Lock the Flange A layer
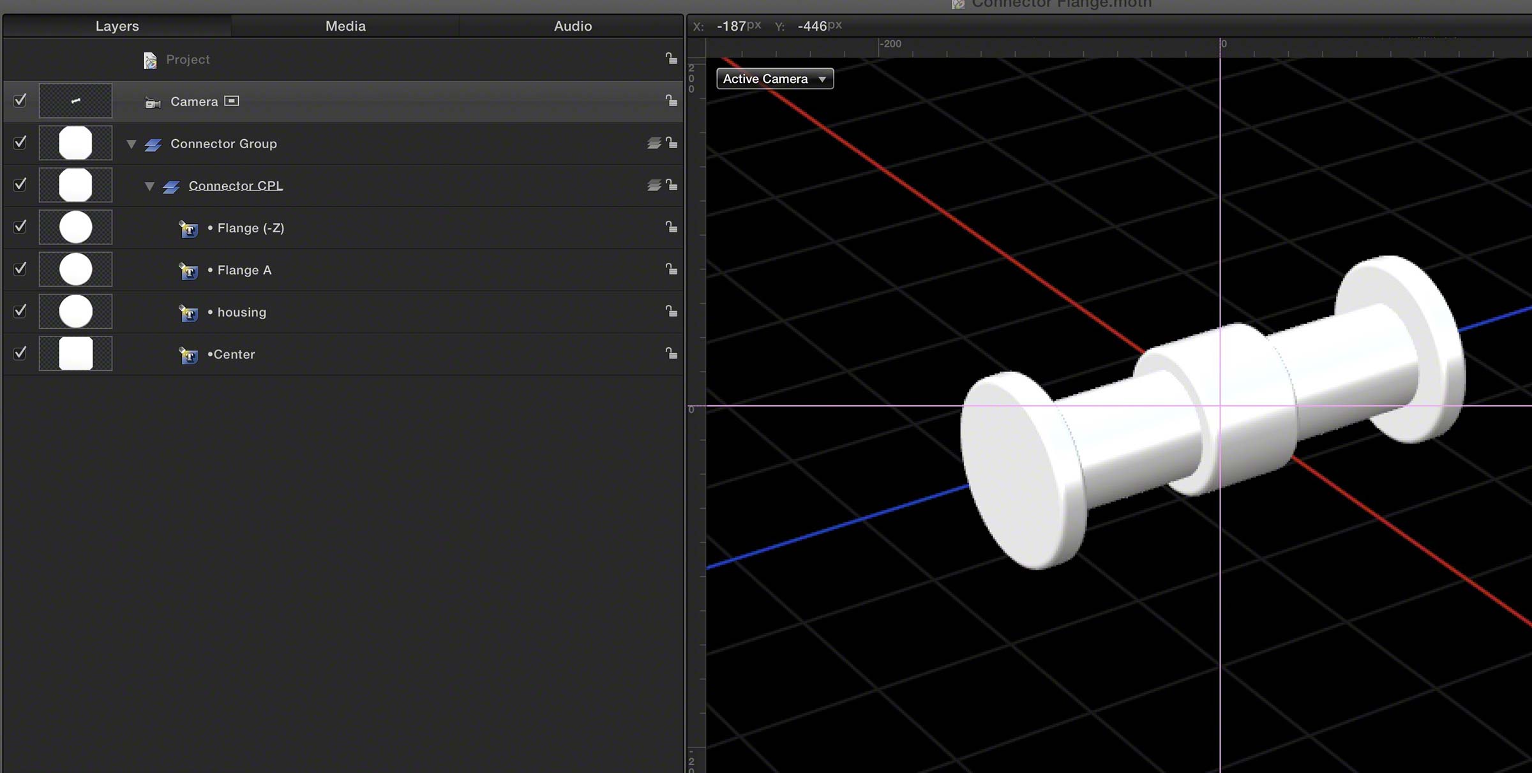 pos(671,269)
